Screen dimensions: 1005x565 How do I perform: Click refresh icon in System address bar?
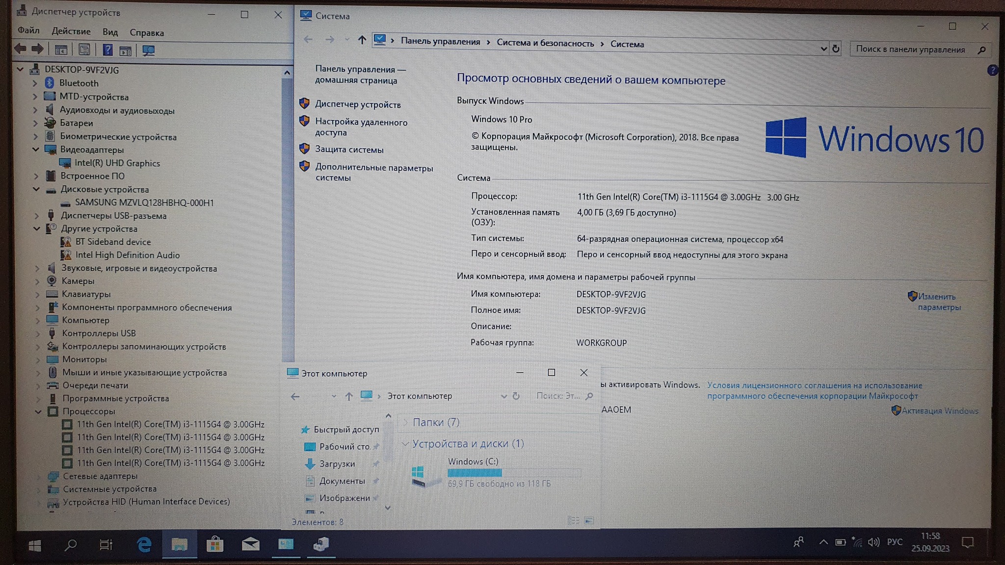coord(836,49)
